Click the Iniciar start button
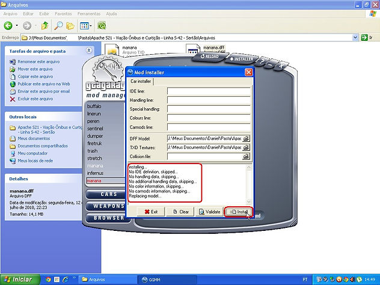The image size is (380, 285). coord(20,280)
